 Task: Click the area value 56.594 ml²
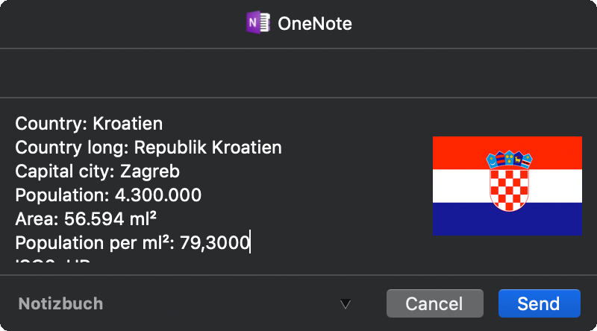[110, 218]
